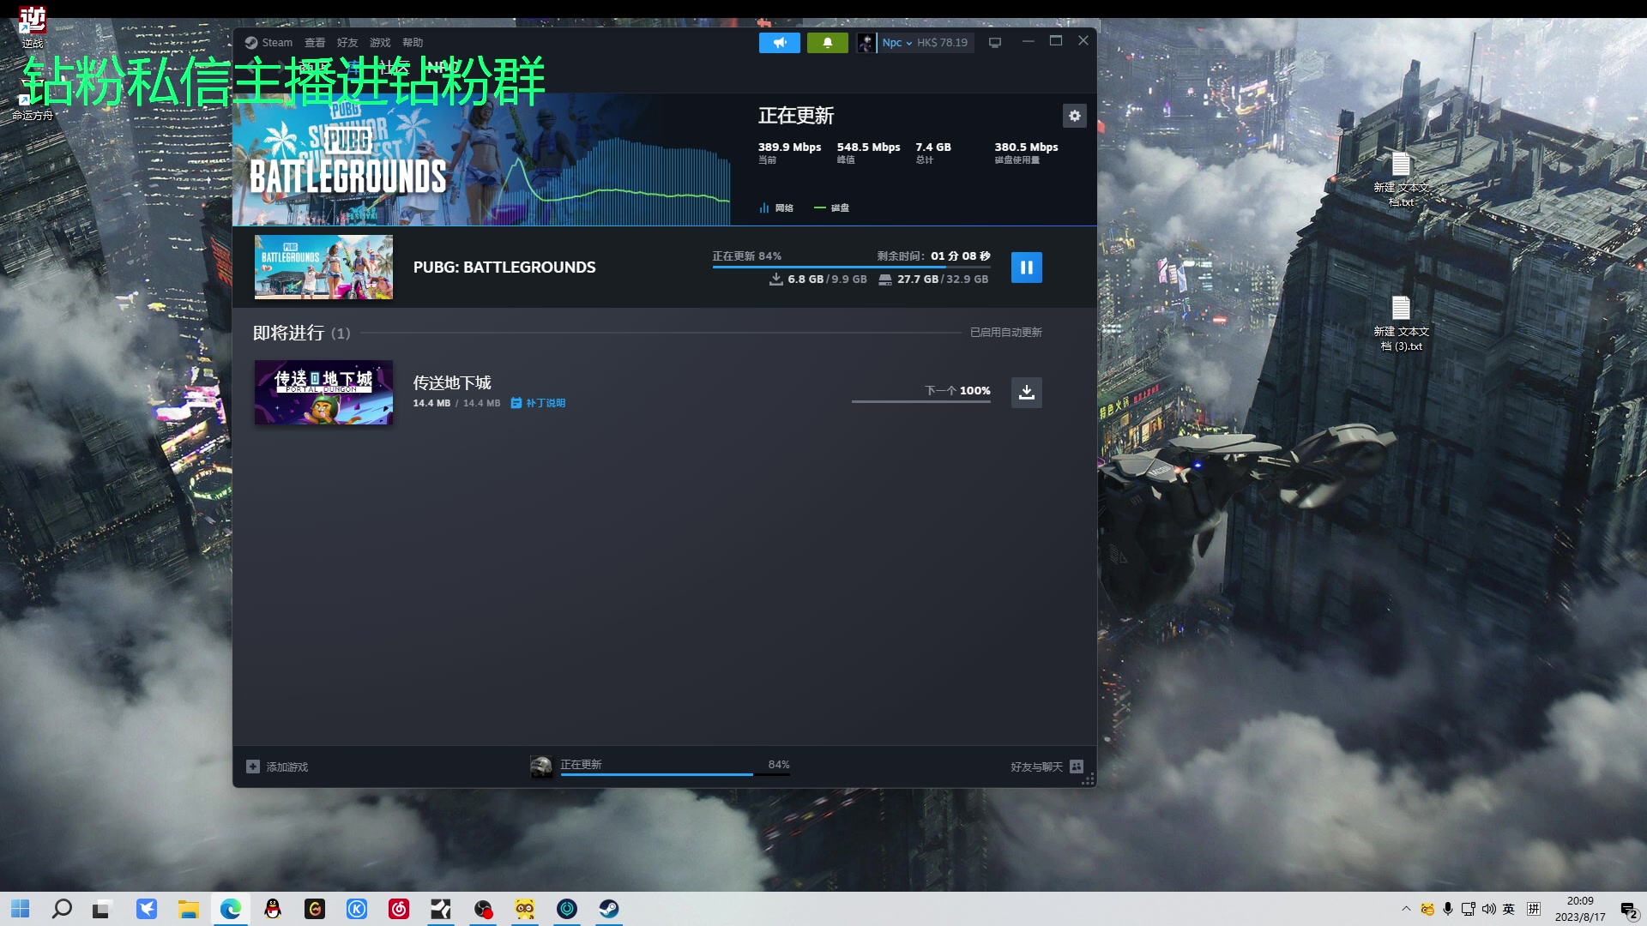Viewport: 1647px width, 926px height.
Task: Open the 逆战 desktop shortcut icon
Action: pos(33,27)
